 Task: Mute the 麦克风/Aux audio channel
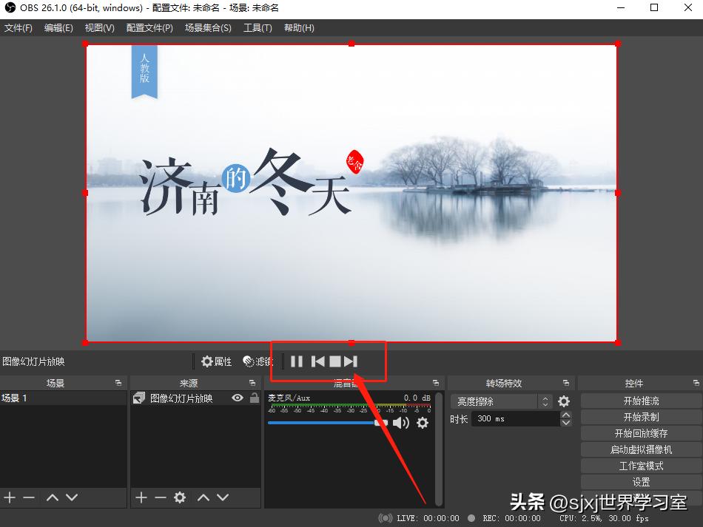tap(400, 423)
